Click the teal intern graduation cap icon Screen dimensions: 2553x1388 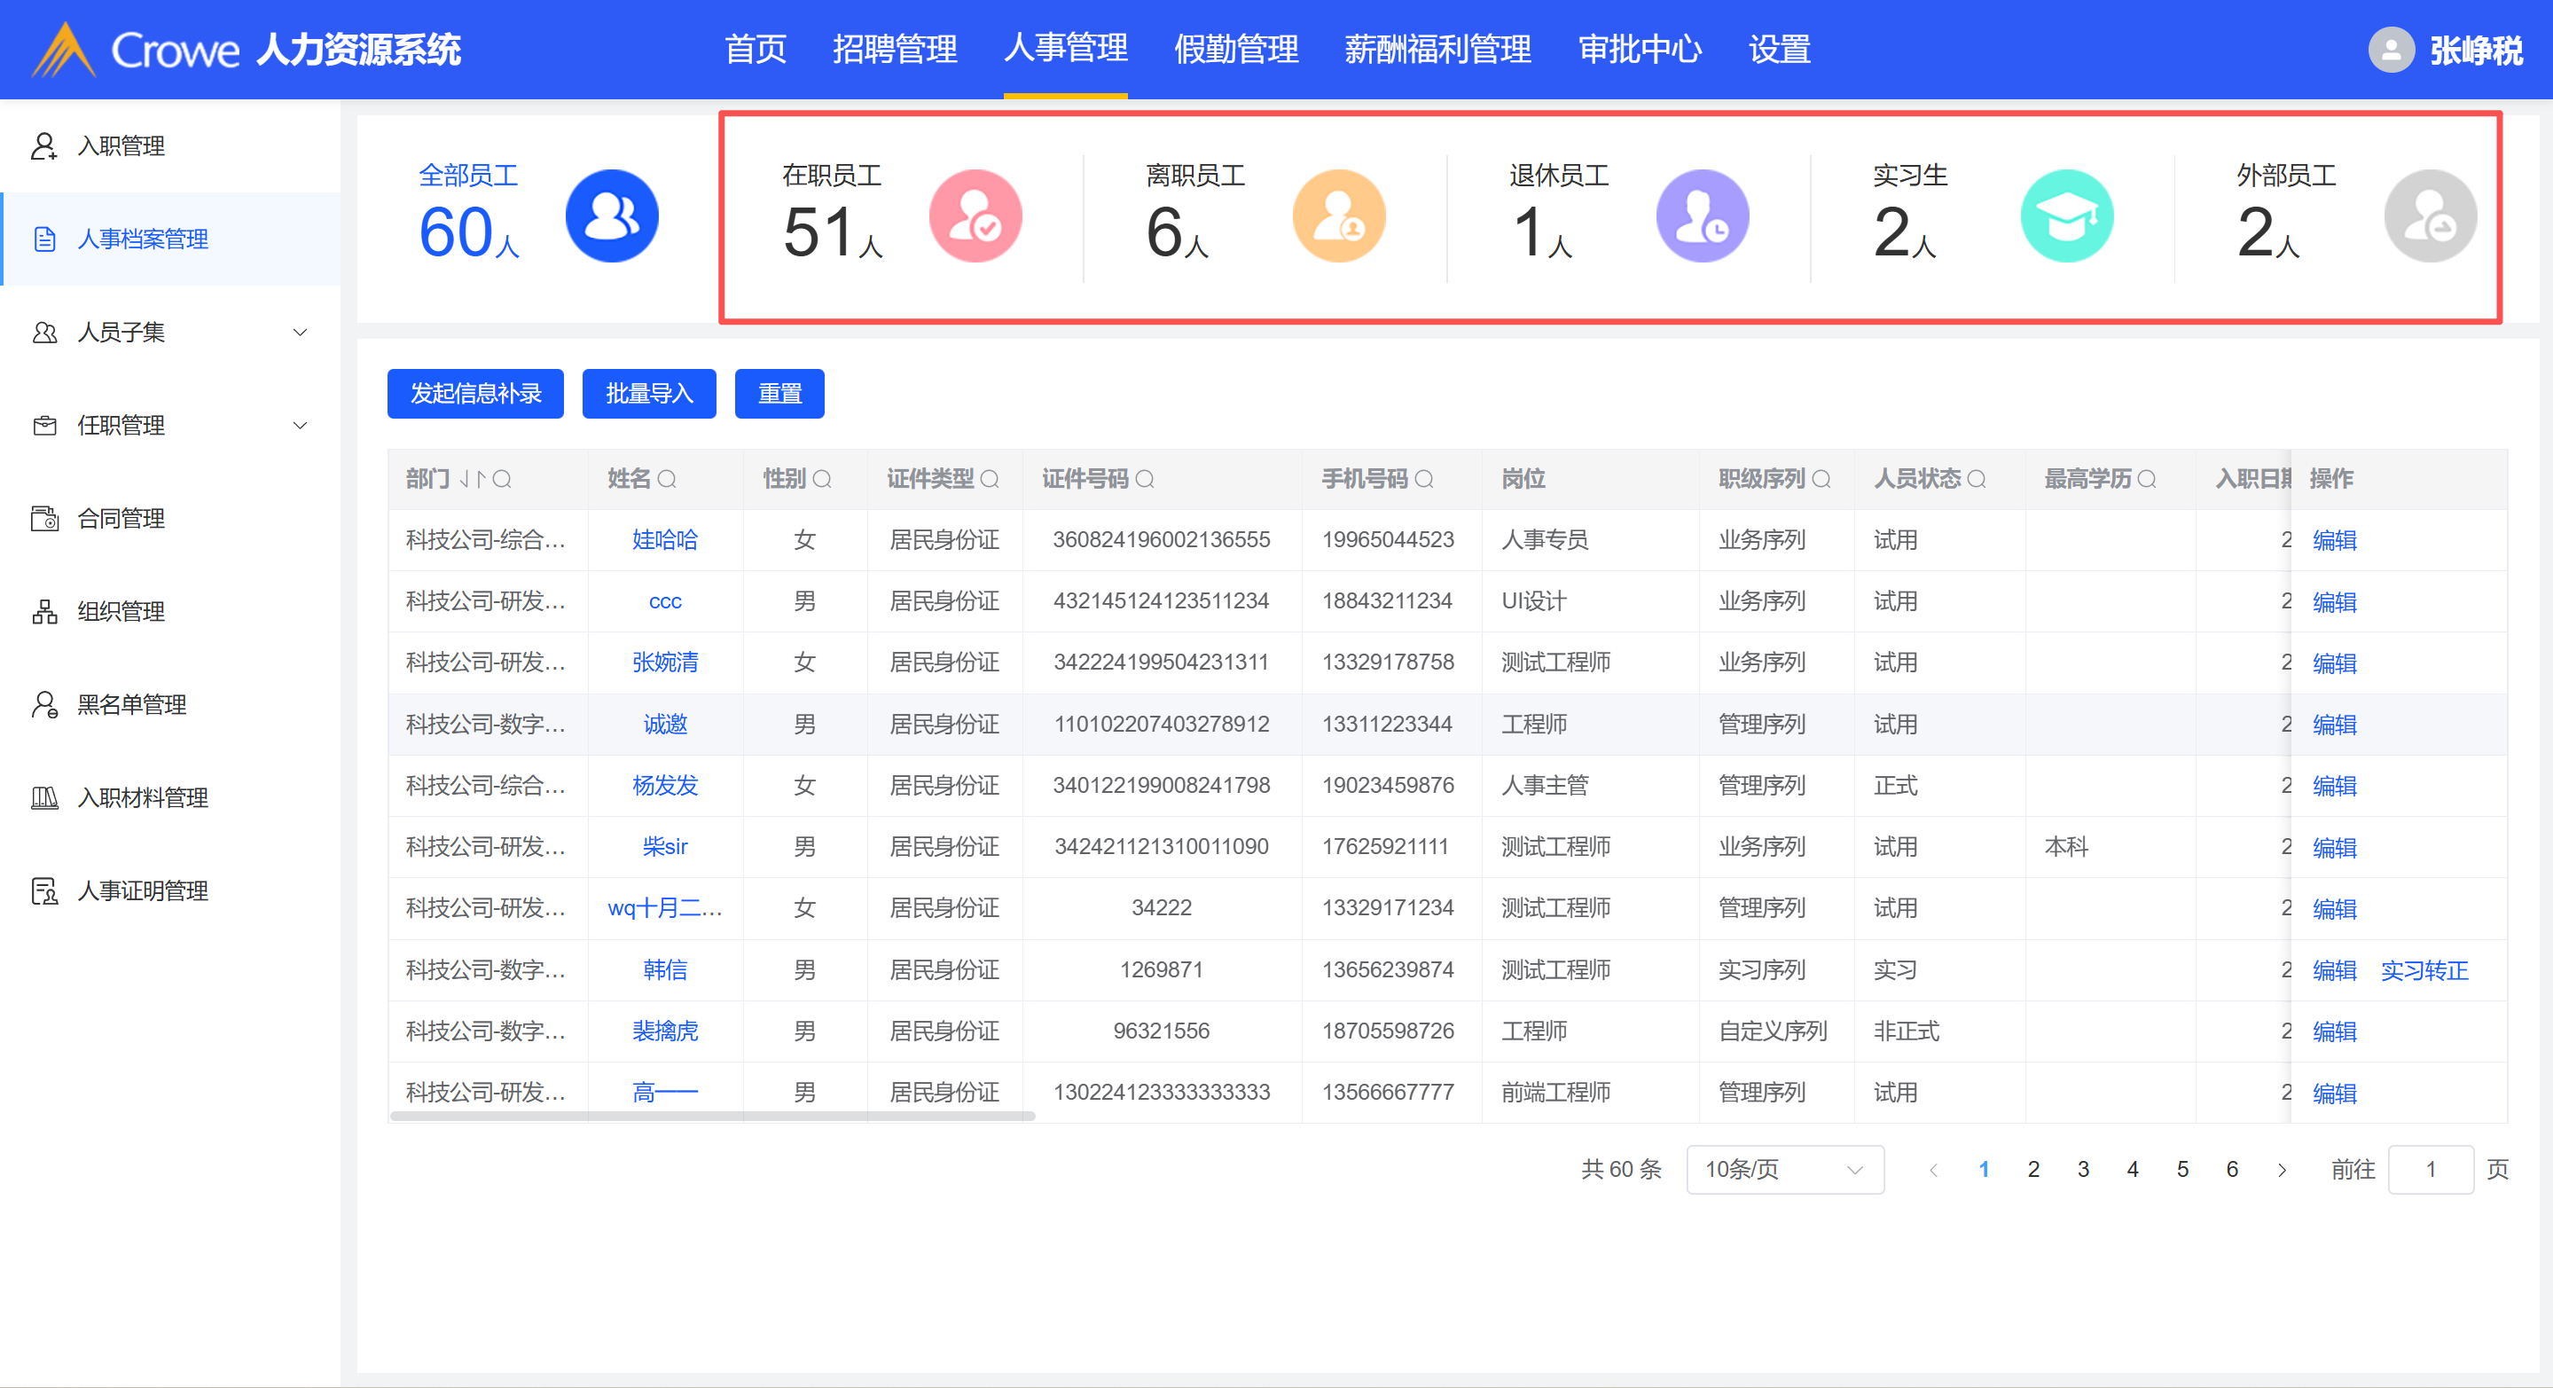[2066, 216]
